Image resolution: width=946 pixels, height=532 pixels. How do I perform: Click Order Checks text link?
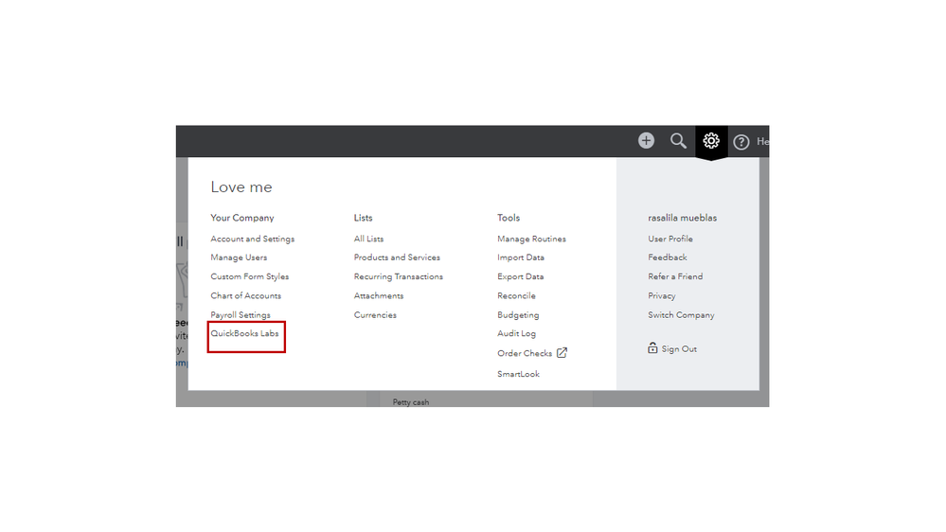coord(525,353)
